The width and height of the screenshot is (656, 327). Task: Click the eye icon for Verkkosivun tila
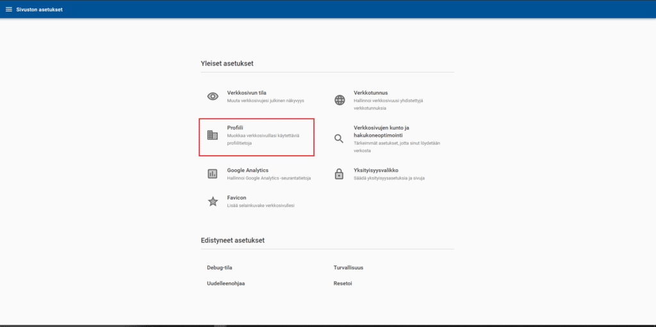click(213, 96)
